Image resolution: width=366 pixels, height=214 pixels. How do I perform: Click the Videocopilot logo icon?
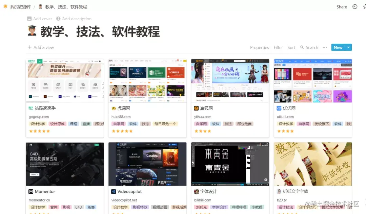point(114,191)
